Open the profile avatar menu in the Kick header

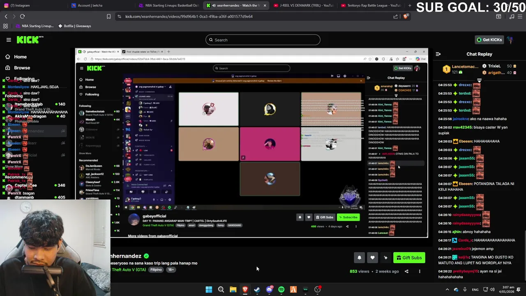point(510,40)
